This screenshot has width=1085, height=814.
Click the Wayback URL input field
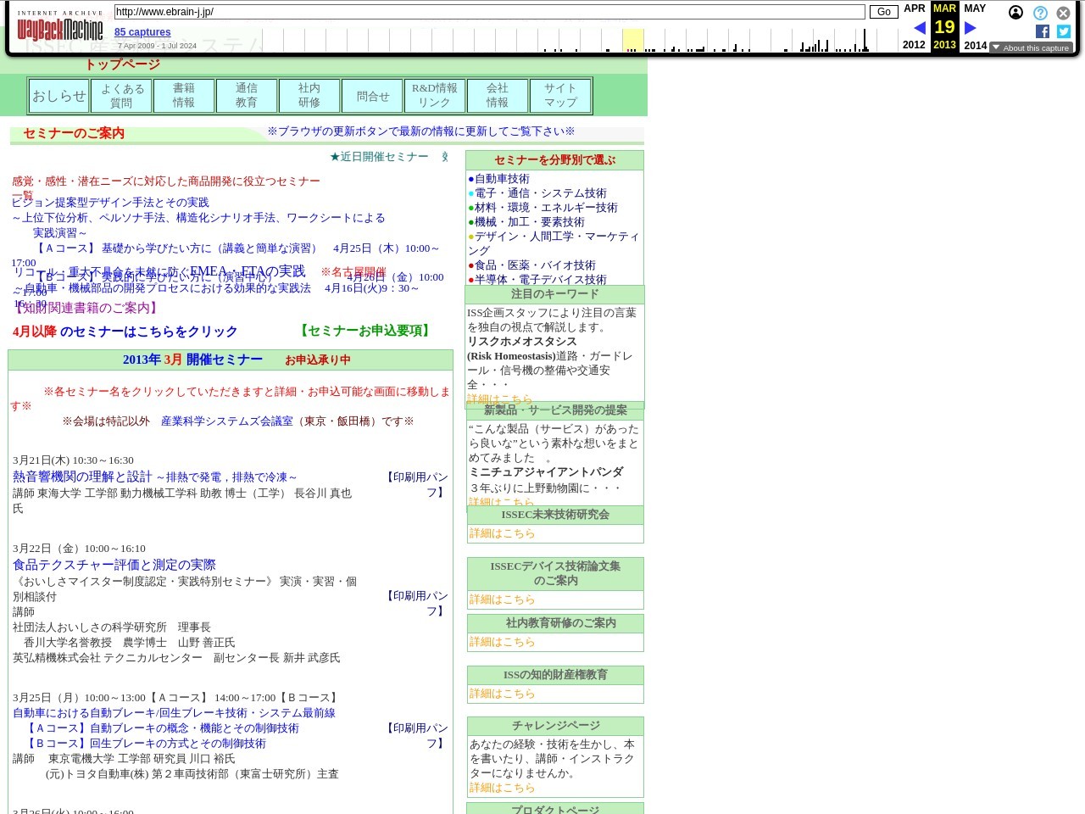[x=489, y=12]
